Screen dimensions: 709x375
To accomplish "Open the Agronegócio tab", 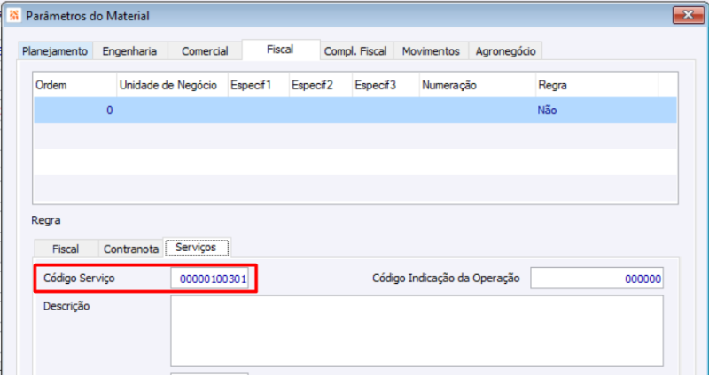I will (x=505, y=51).
